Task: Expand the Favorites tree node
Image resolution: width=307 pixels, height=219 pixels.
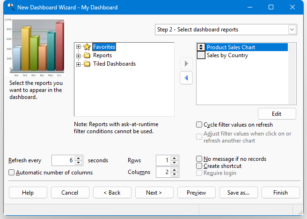Action: 78,47
